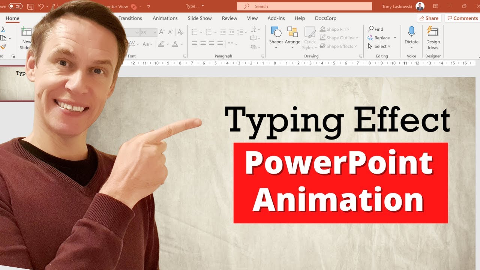Click the Ribbon Display Options icon

tap(435, 6)
